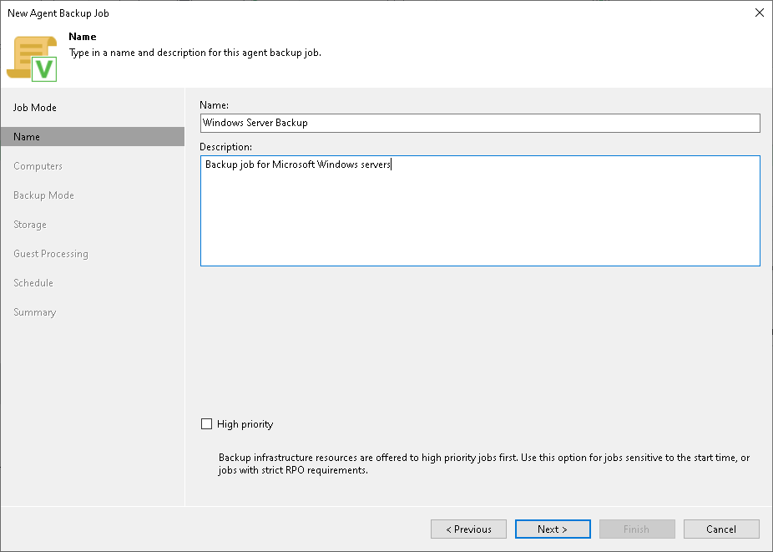Click the disabled Finish button
This screenshot has width=773, height=552.
point(637,529)
